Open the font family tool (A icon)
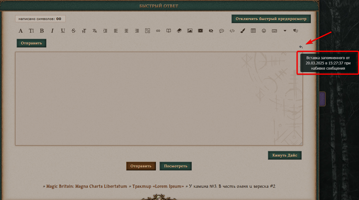 click(x=21, y=31)
